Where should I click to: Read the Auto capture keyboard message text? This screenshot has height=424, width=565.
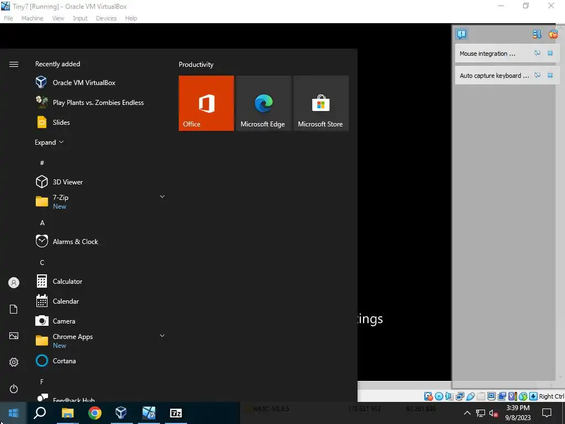(494, 75)
